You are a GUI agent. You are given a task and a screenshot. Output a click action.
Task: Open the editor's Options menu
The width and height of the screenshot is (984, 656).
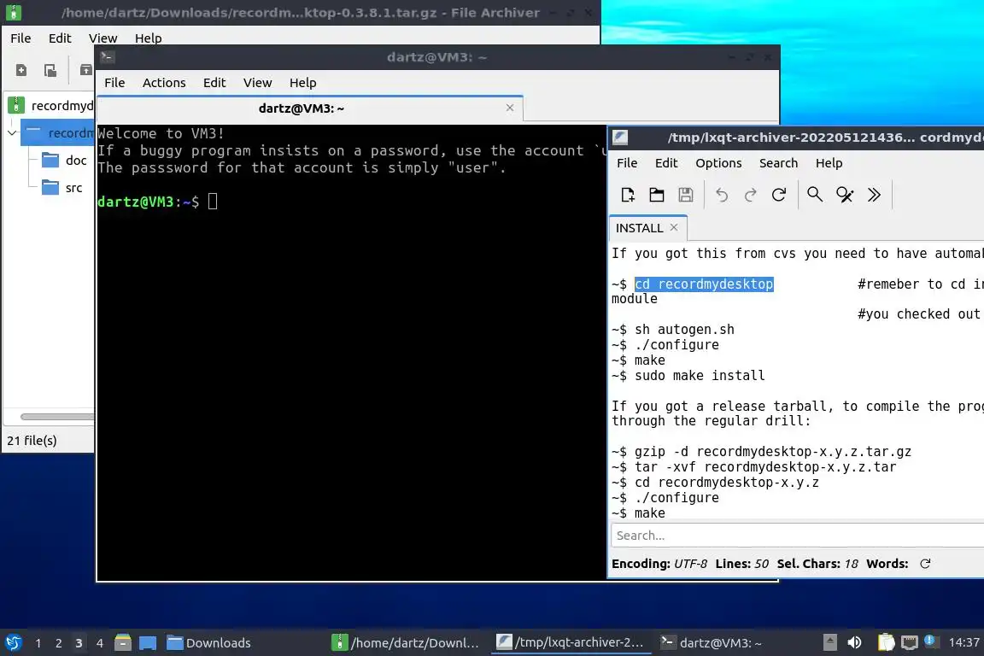click(718, 163)
